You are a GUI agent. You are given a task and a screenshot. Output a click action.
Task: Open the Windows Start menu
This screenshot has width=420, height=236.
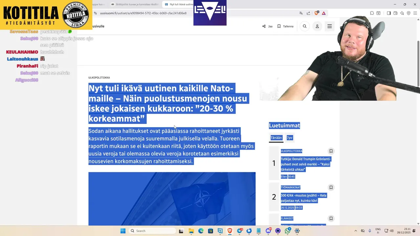tap(123, 231)
